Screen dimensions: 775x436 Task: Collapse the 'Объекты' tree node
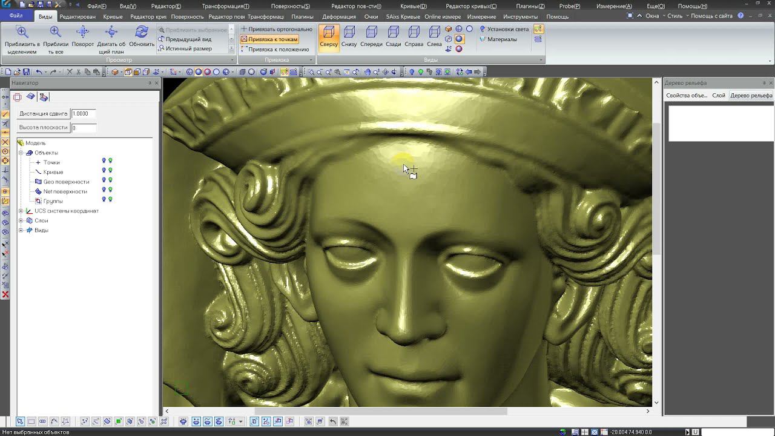(x=21, y=153)
